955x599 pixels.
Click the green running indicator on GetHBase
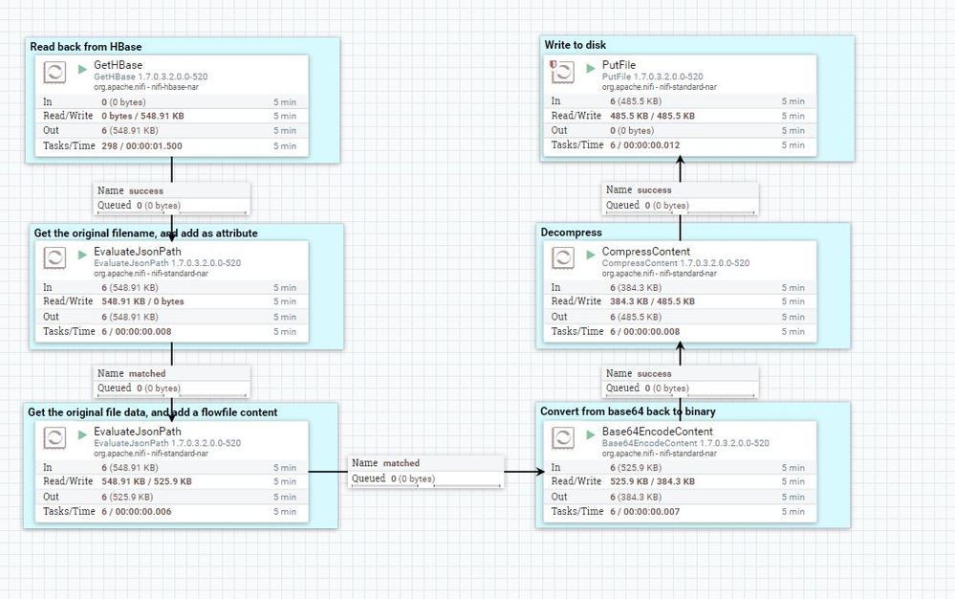click(x=82, y=70)
